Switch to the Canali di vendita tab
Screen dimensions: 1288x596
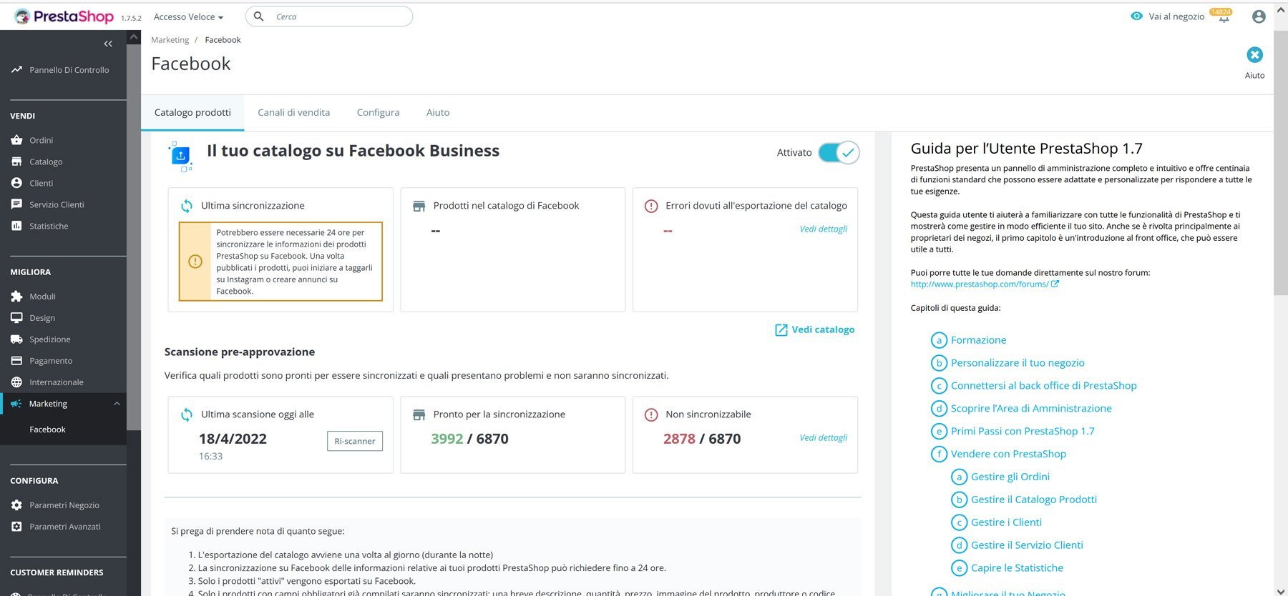click(293, 112)
